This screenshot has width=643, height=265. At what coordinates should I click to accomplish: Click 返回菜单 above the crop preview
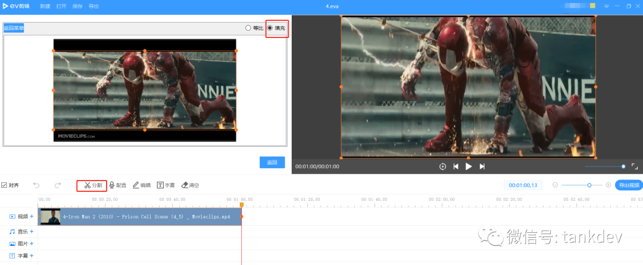click(14, 28)
